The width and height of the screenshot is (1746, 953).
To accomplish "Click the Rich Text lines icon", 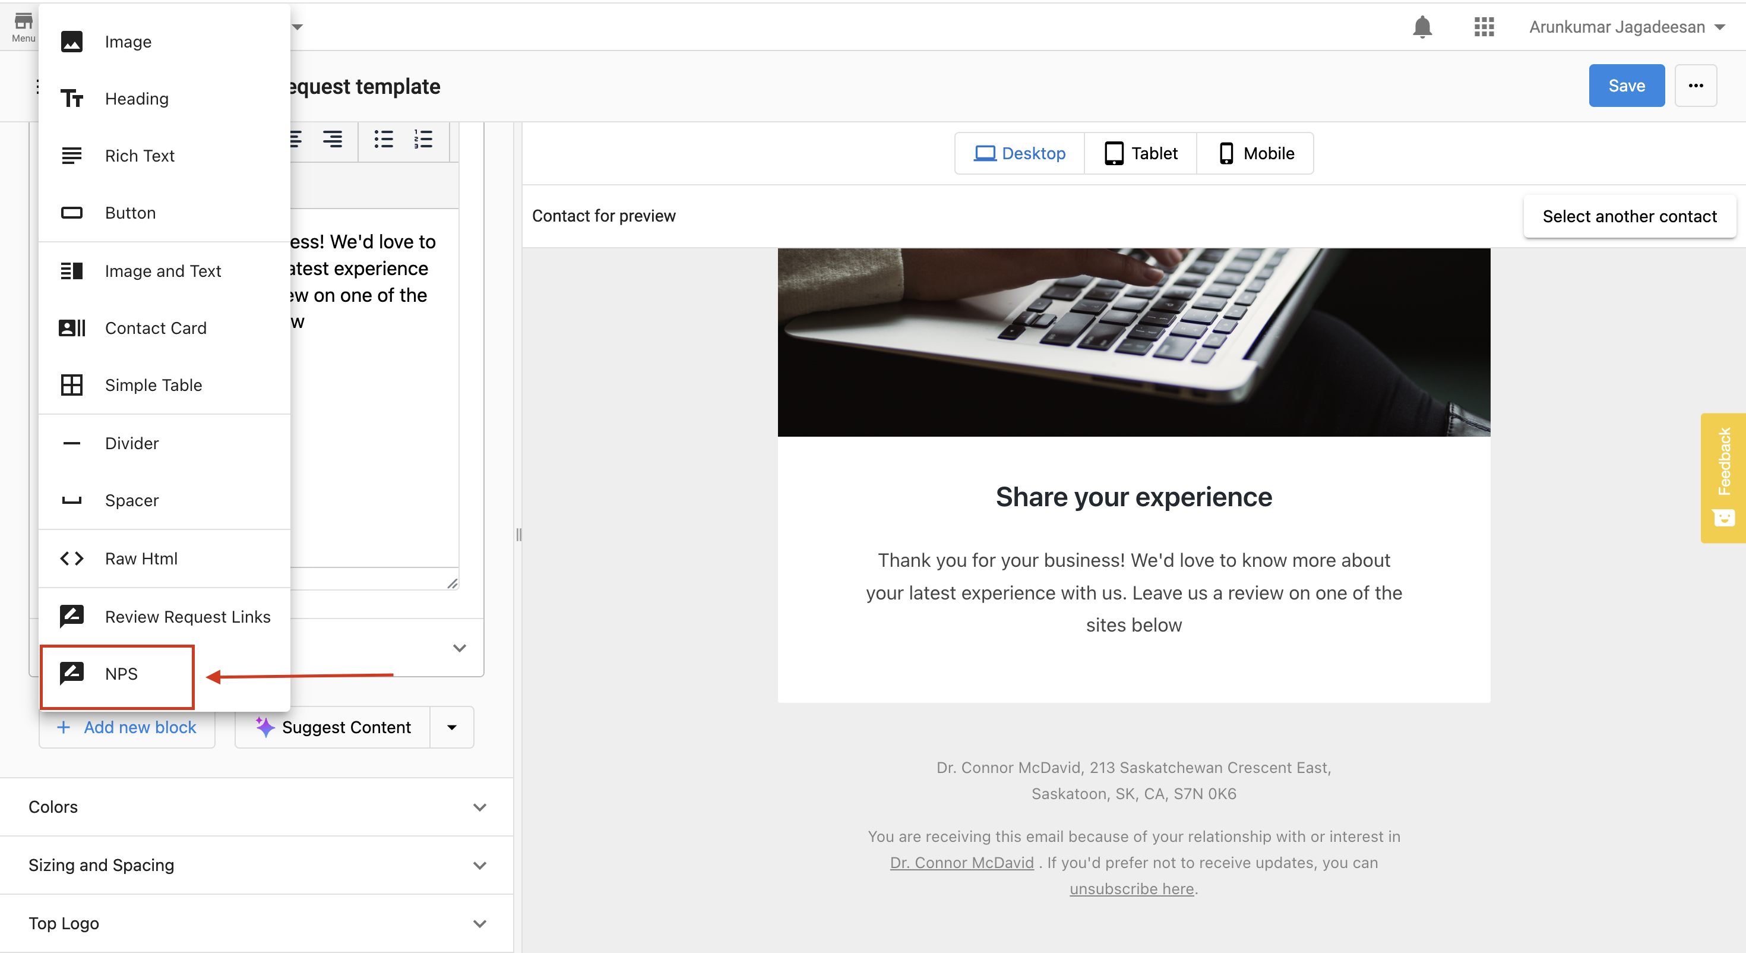I will (72, 156).
